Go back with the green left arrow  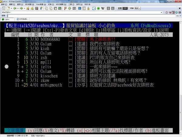pyautogui.click(x=15, y=9)
